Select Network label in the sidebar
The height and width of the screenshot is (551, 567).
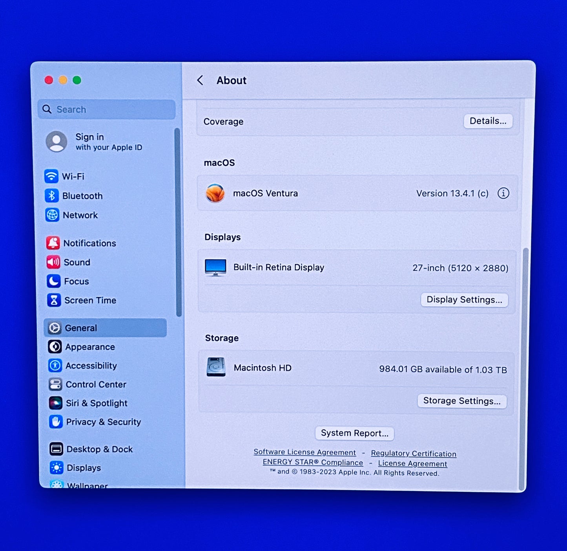pyautogui.click(x=80, y=215)
